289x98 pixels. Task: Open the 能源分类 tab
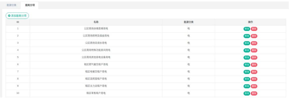click(x=12, y=5)
